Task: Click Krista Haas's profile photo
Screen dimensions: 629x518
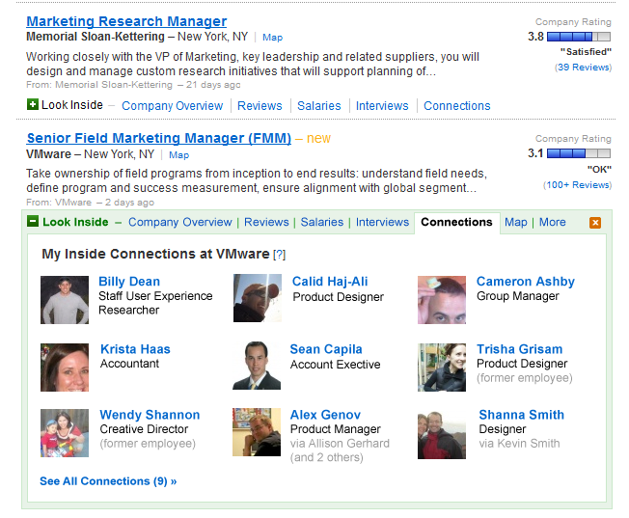Action: 65,368
